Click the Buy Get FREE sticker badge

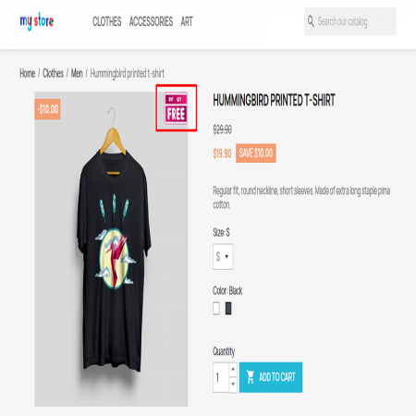[x=176, y=108]
